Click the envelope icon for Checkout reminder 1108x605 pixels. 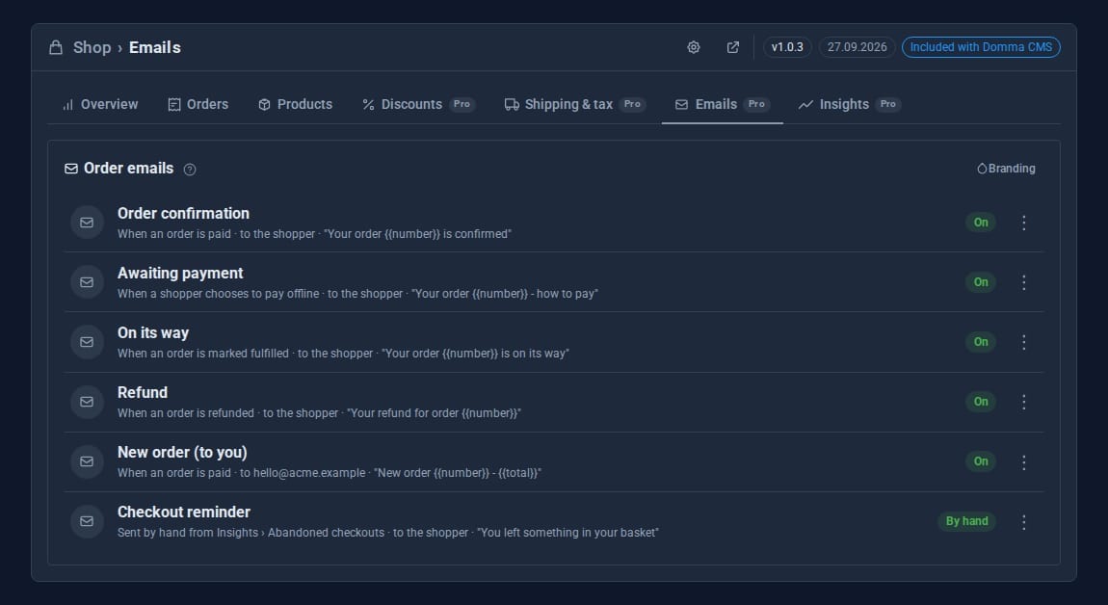point(87,521)
